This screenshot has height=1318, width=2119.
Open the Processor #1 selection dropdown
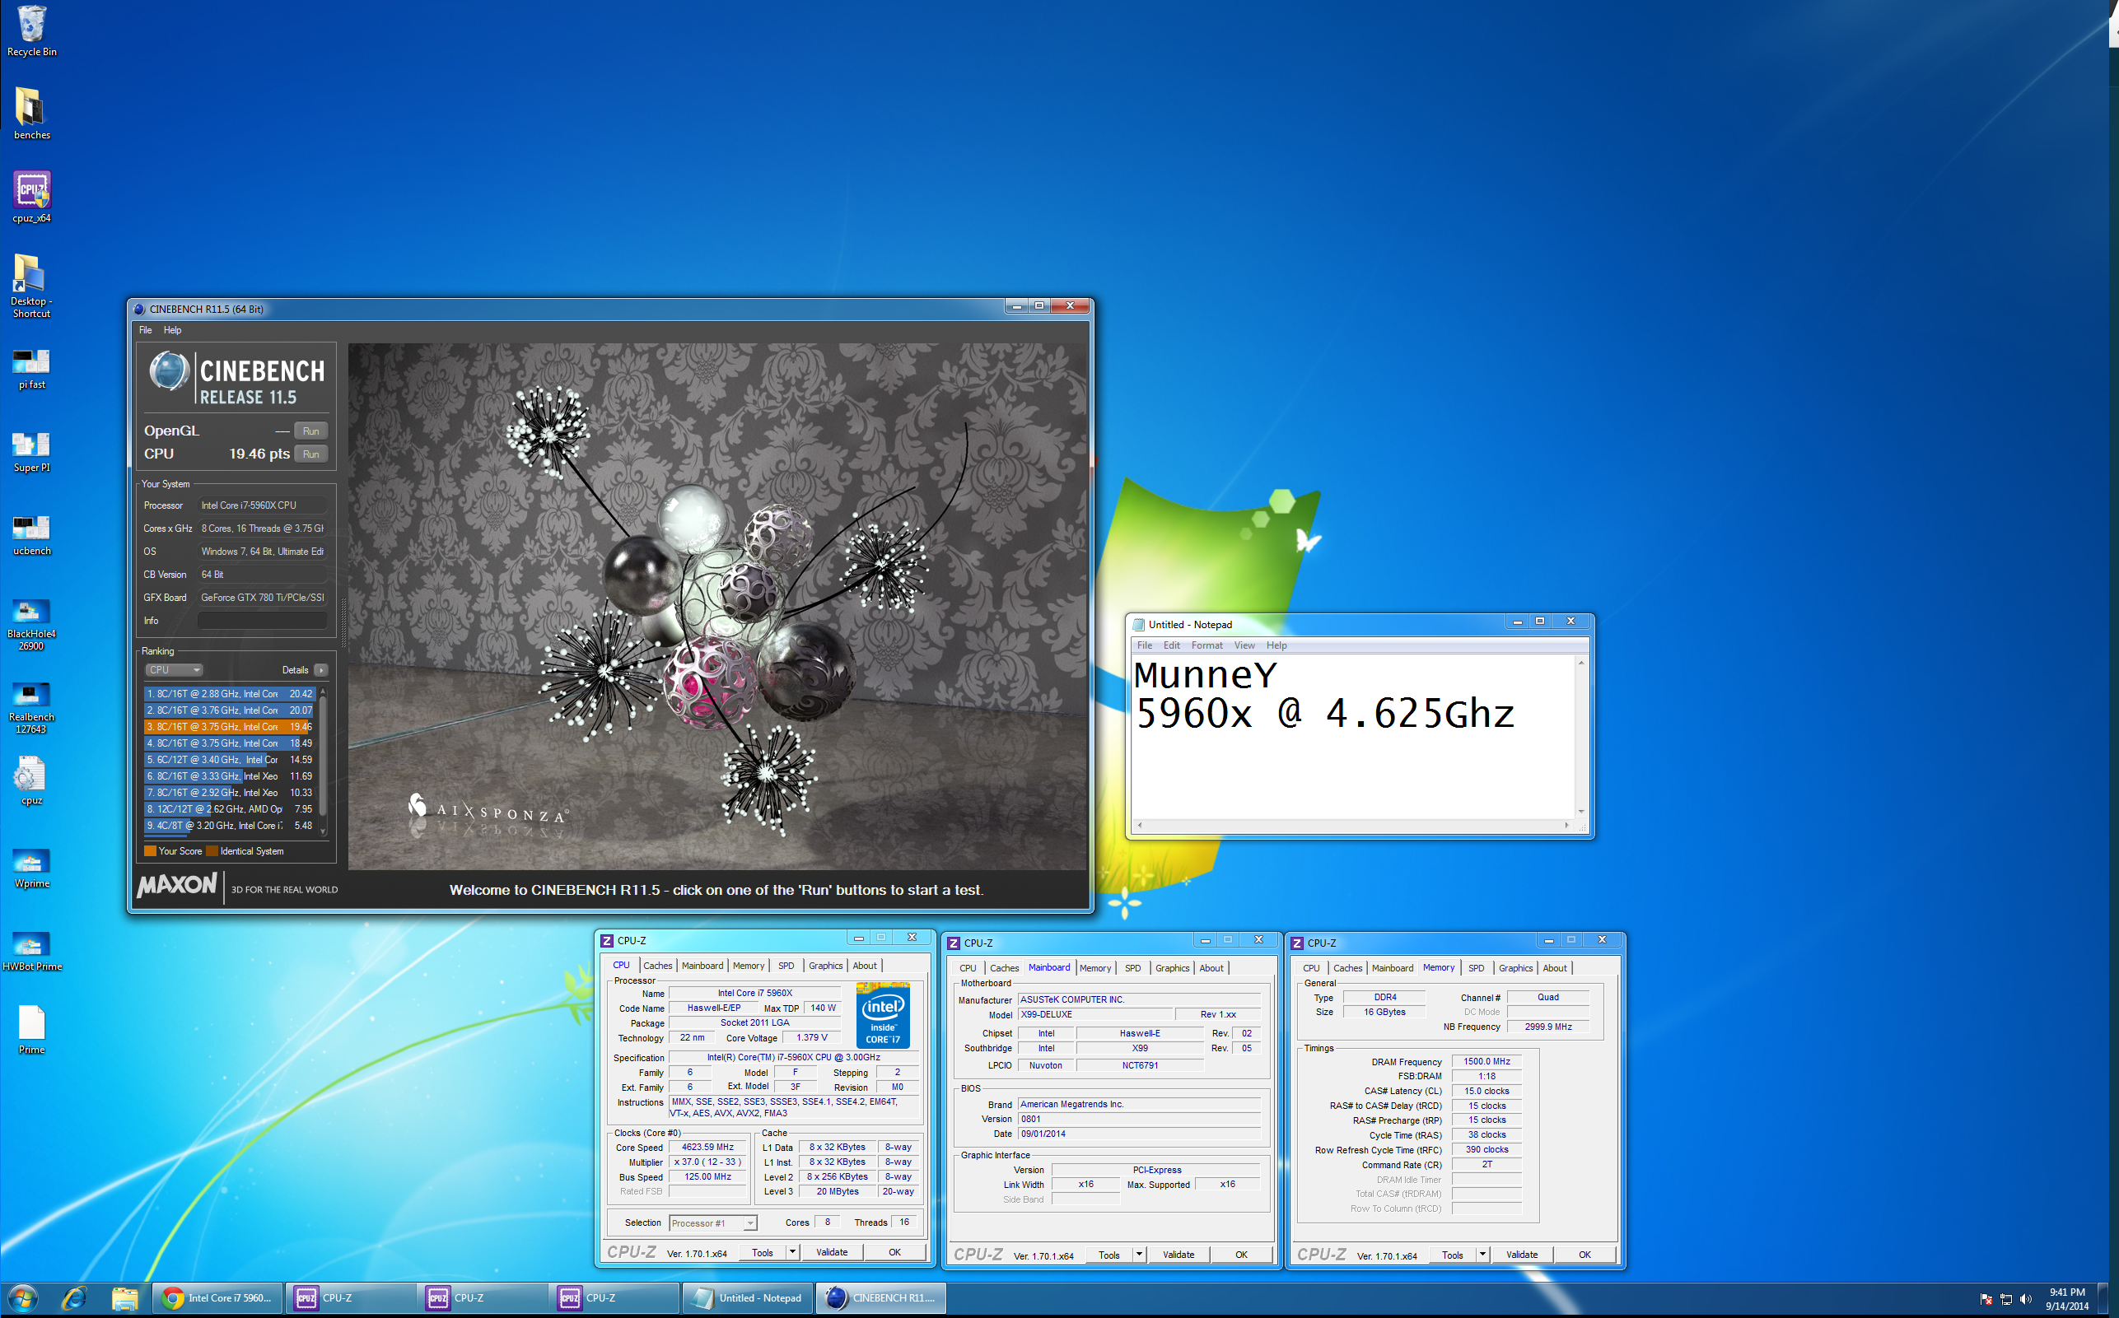point(713,1223)
